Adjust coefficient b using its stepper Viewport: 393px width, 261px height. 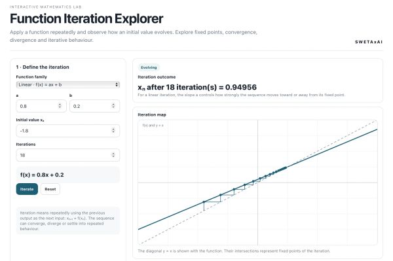(x=113, y=105)
